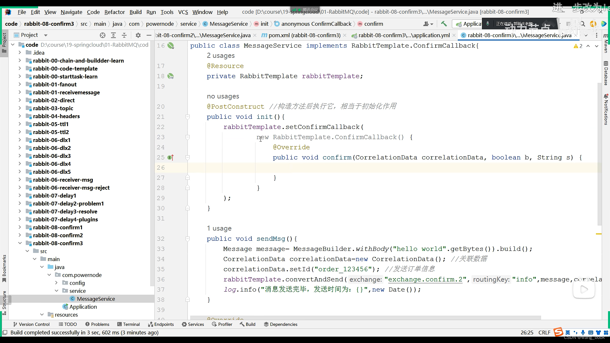Open the Database tool window
The image size is (610, 343).
coord(606,73)
